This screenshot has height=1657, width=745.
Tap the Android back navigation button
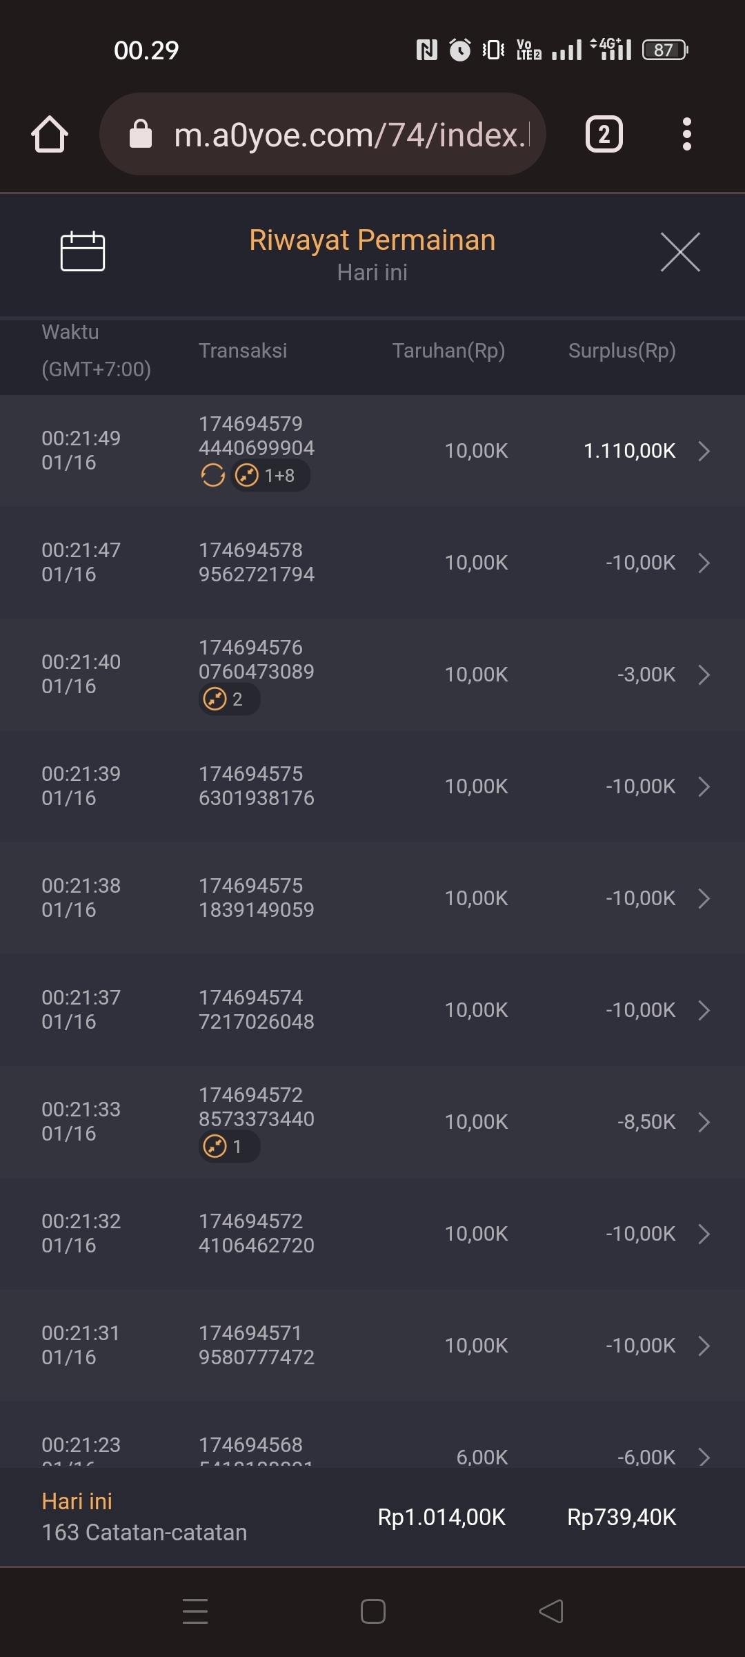(551, 1611)
